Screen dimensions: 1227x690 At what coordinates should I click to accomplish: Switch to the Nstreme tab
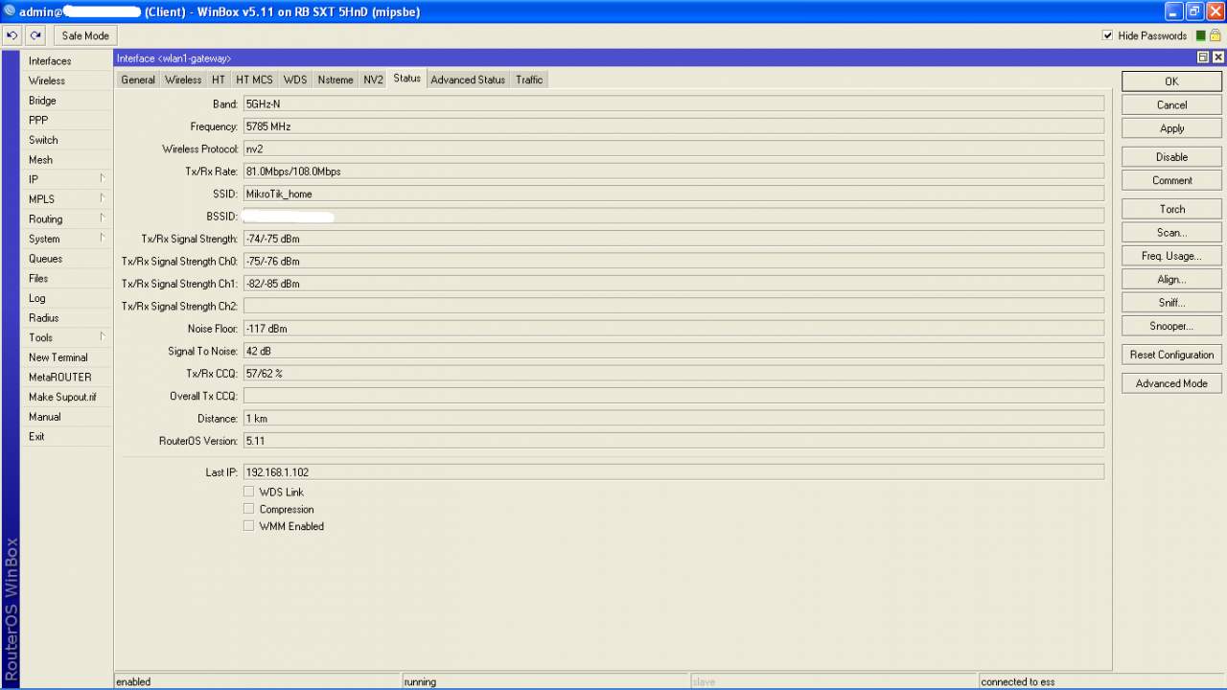pyautogui.click(x=336, y=80)
